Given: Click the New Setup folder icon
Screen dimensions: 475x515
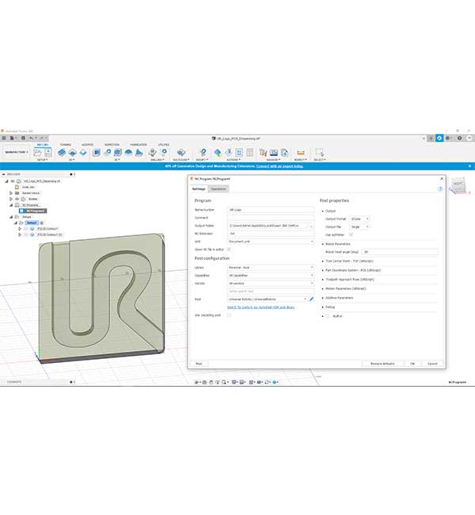Looking at the screenshot, I should tap(38, 152).
